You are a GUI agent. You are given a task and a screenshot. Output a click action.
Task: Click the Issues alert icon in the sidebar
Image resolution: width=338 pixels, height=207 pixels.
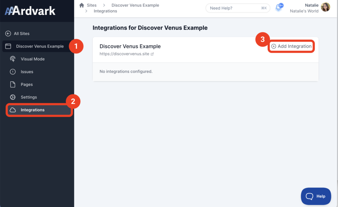[x=13, y=72]
